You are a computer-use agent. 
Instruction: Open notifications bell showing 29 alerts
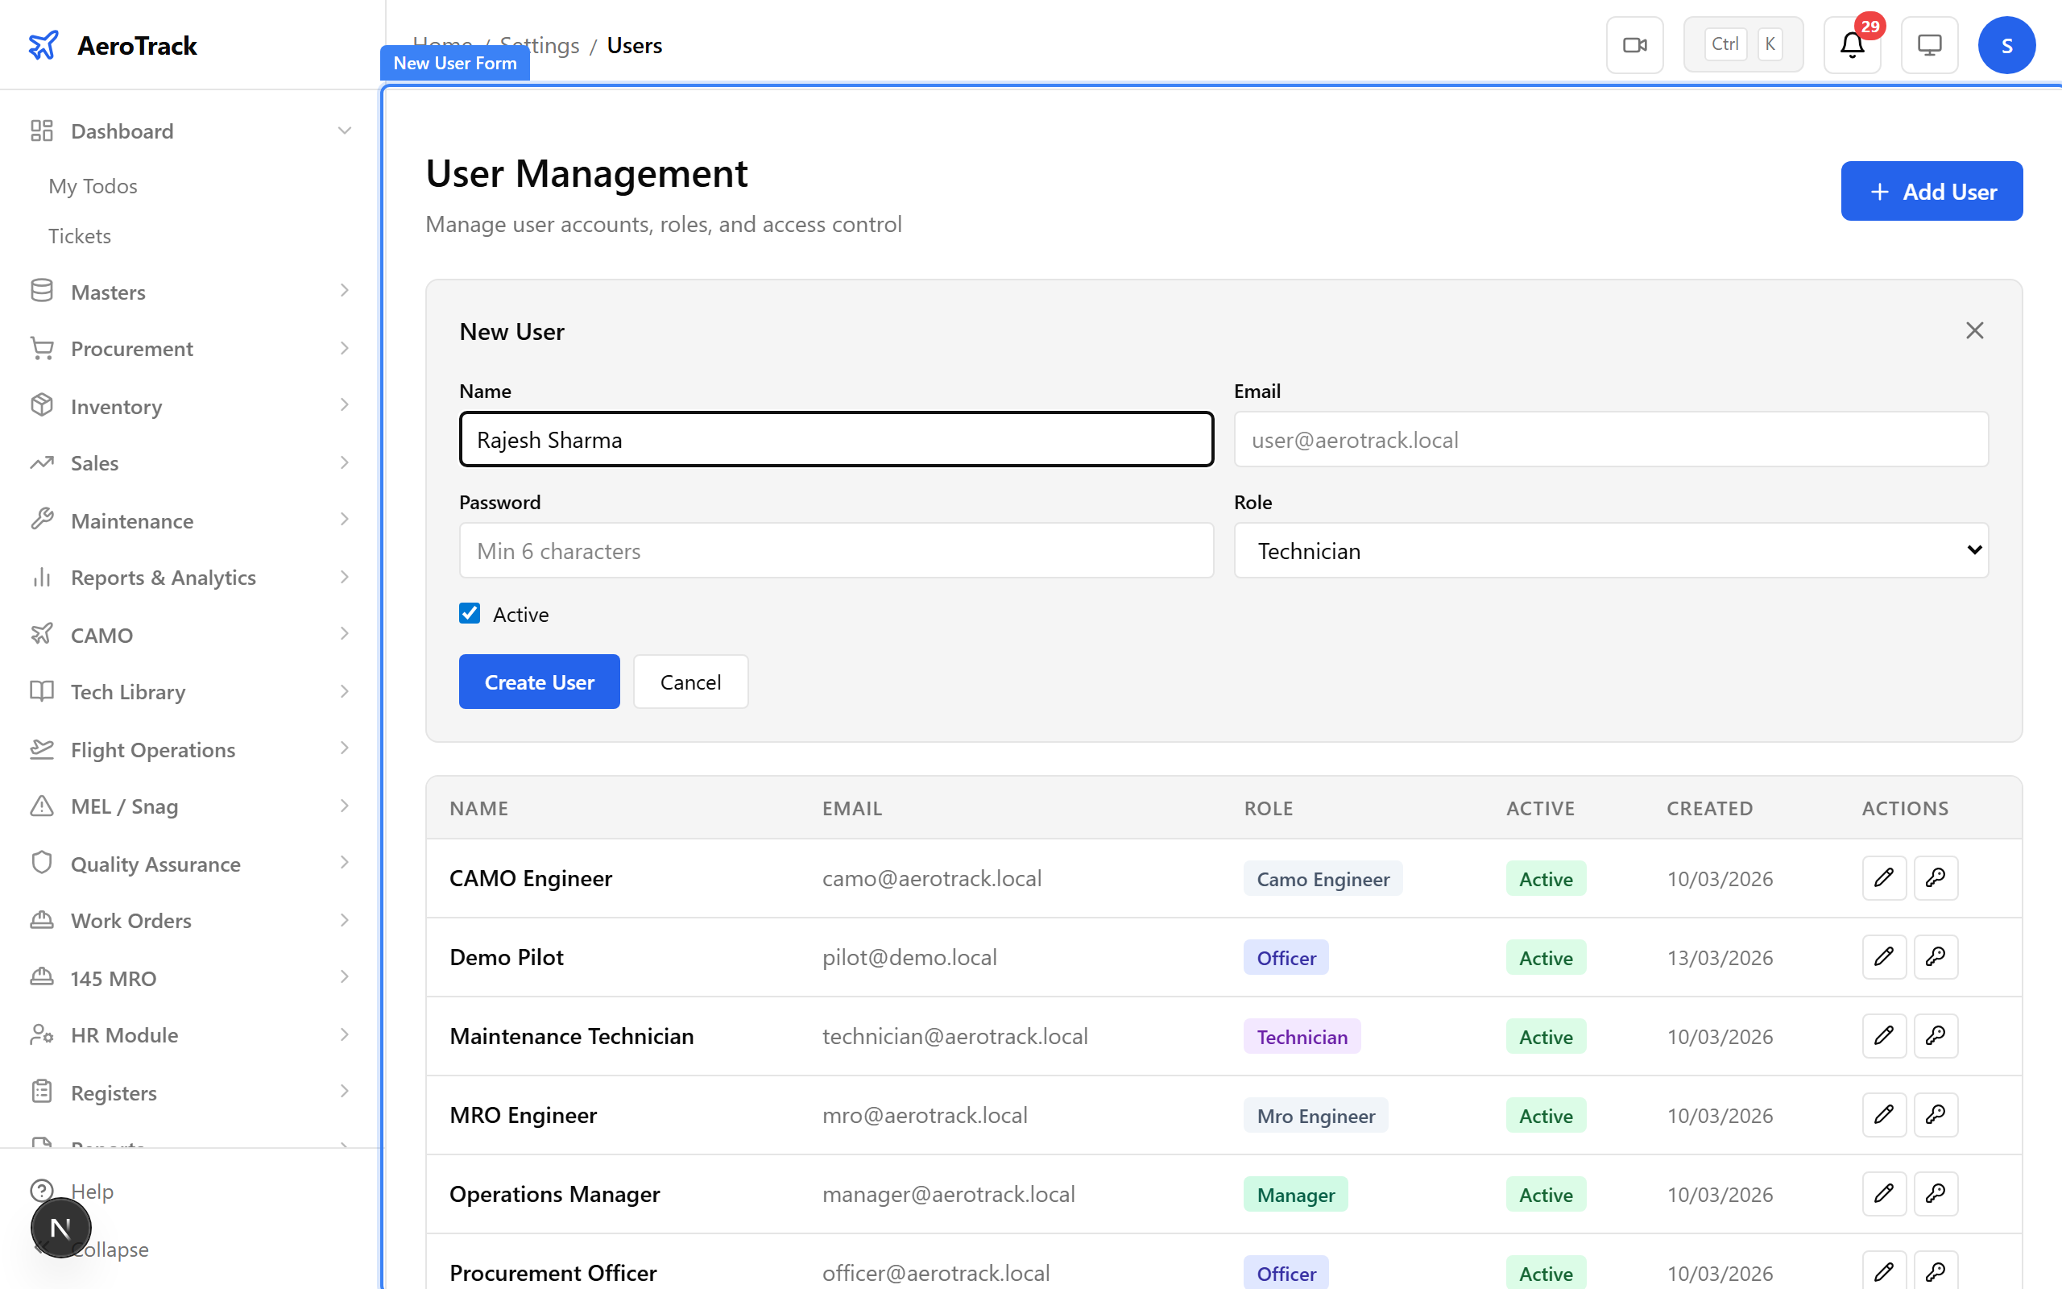tap(1851, 44)
